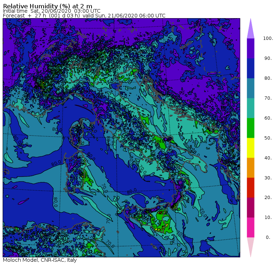
Task: Click the green 50–60 color scale band
Action: pos(251,128)
